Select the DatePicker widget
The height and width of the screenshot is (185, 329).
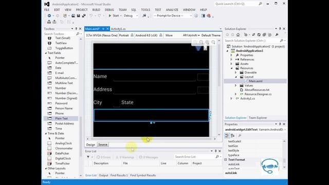point(62,153)
